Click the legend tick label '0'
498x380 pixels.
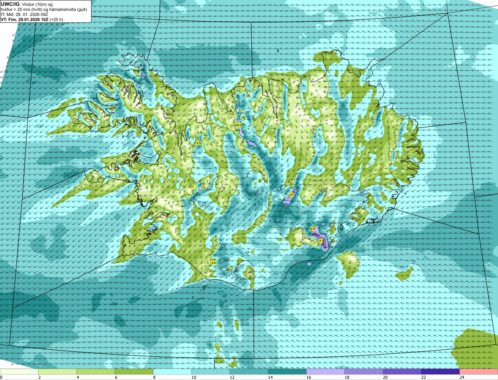pyautogui.click(x=1, y=377)
